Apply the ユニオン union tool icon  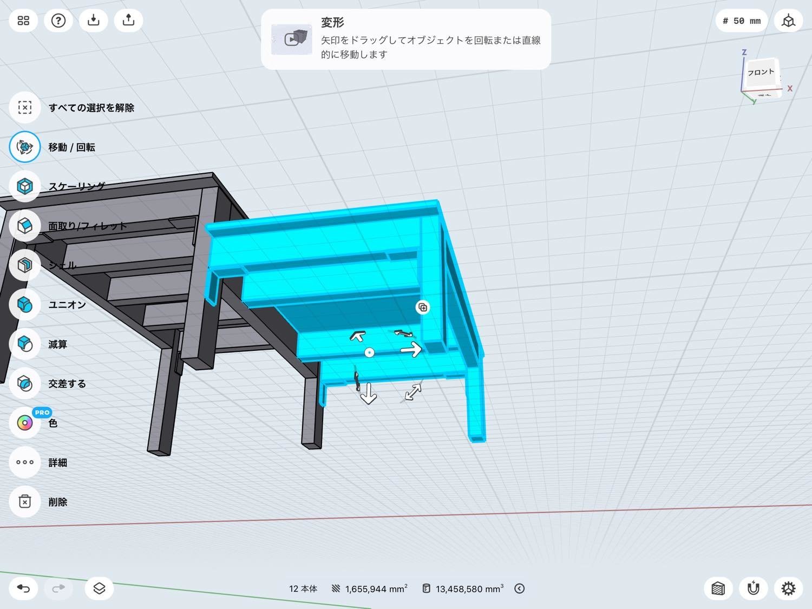pos(25,305)
